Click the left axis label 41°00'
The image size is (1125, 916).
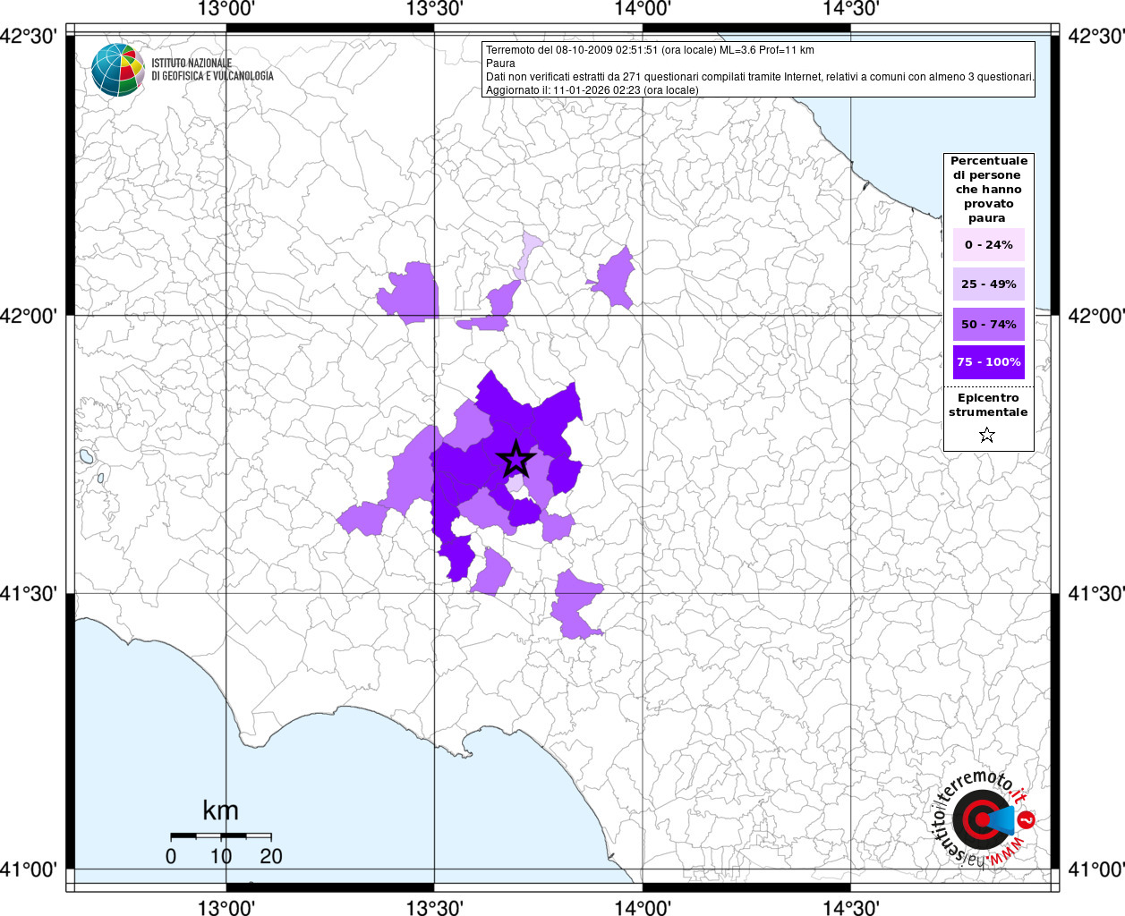(x=30, y=869)
